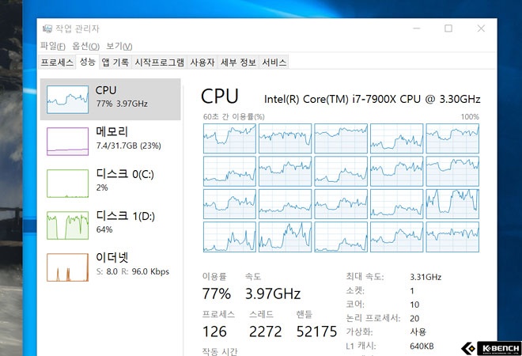
Task: Click the CPU mini graph thumbnail in sidebar
Action: [67, 99]
